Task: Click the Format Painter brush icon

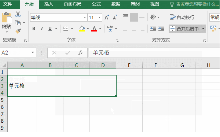Action: tap(18, 31)
